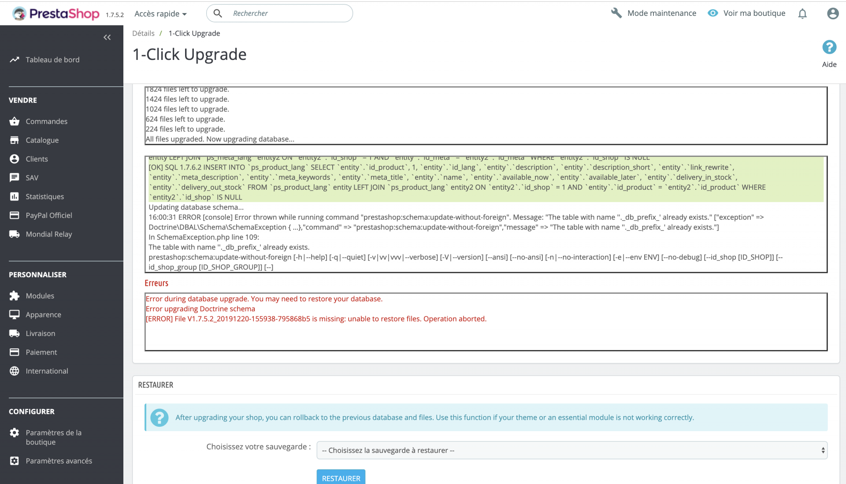
Task: Click 'Error upgrading Doctrine schema' message
Action: coord(200,309)
